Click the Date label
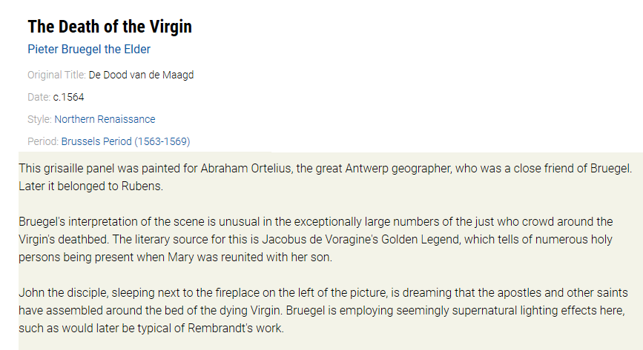Image resolution: width=643 pixels, height=350 pixels. pos(39,97)
